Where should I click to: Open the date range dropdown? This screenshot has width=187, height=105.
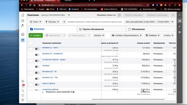pos(150,22)
